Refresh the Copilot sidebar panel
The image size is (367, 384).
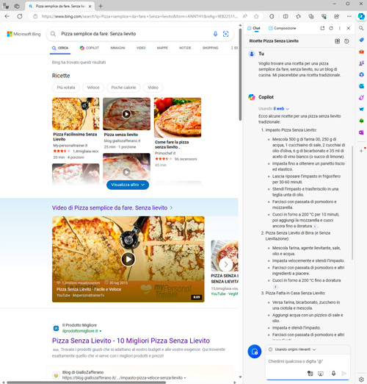coord(331,28)
